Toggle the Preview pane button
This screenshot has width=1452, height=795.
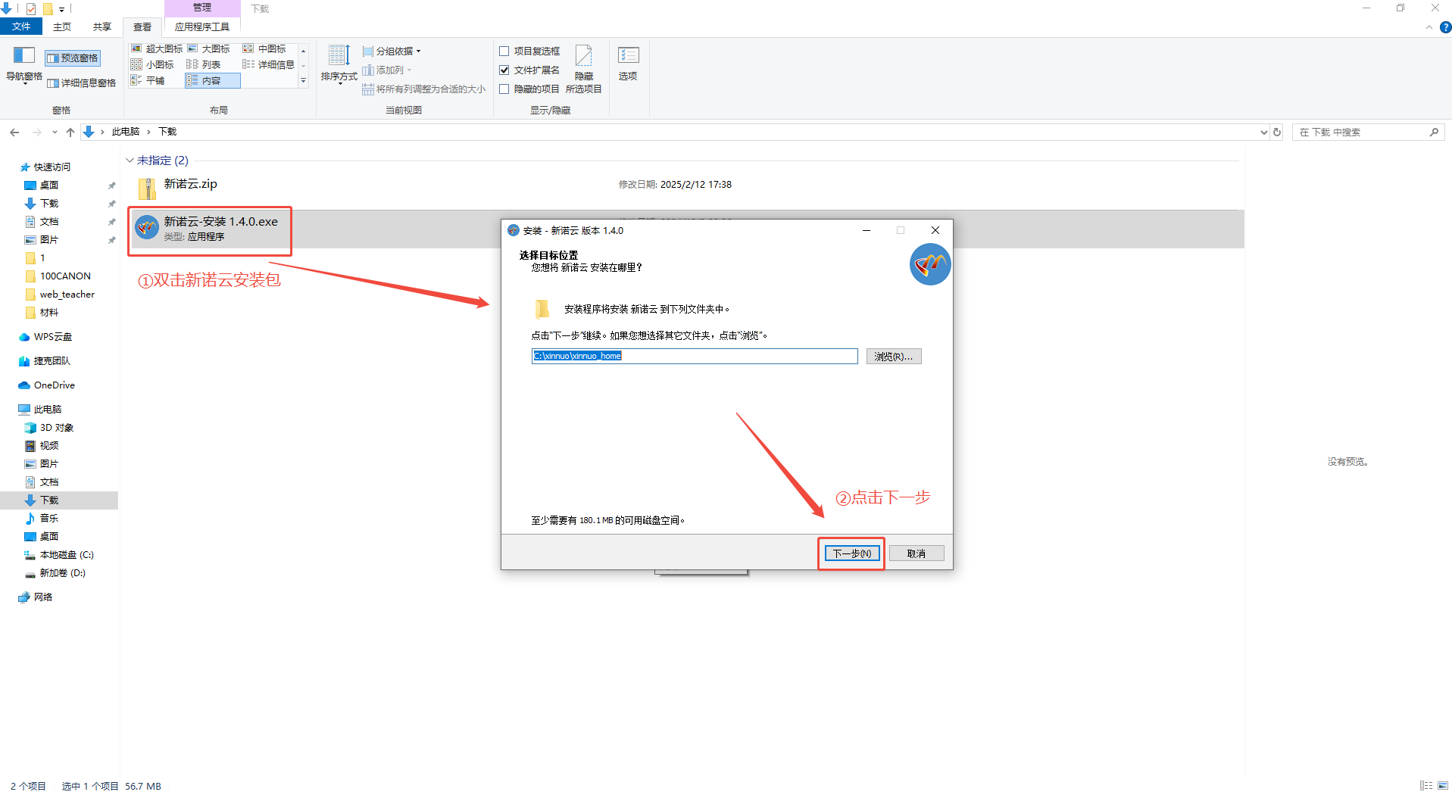(73, 58)
